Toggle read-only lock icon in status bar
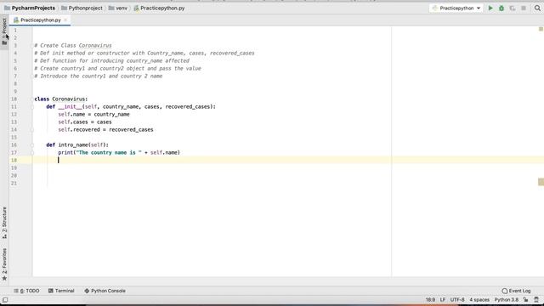The height and width of the screenshot is (306, 544). tap(526, 300)
